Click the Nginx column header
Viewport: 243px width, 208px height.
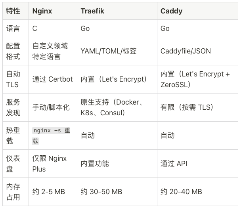coord(43,11)
